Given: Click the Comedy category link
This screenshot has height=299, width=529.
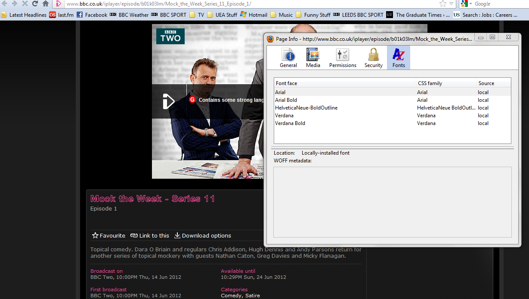Looking at the screenshot, I should click(x=232, y=296).
